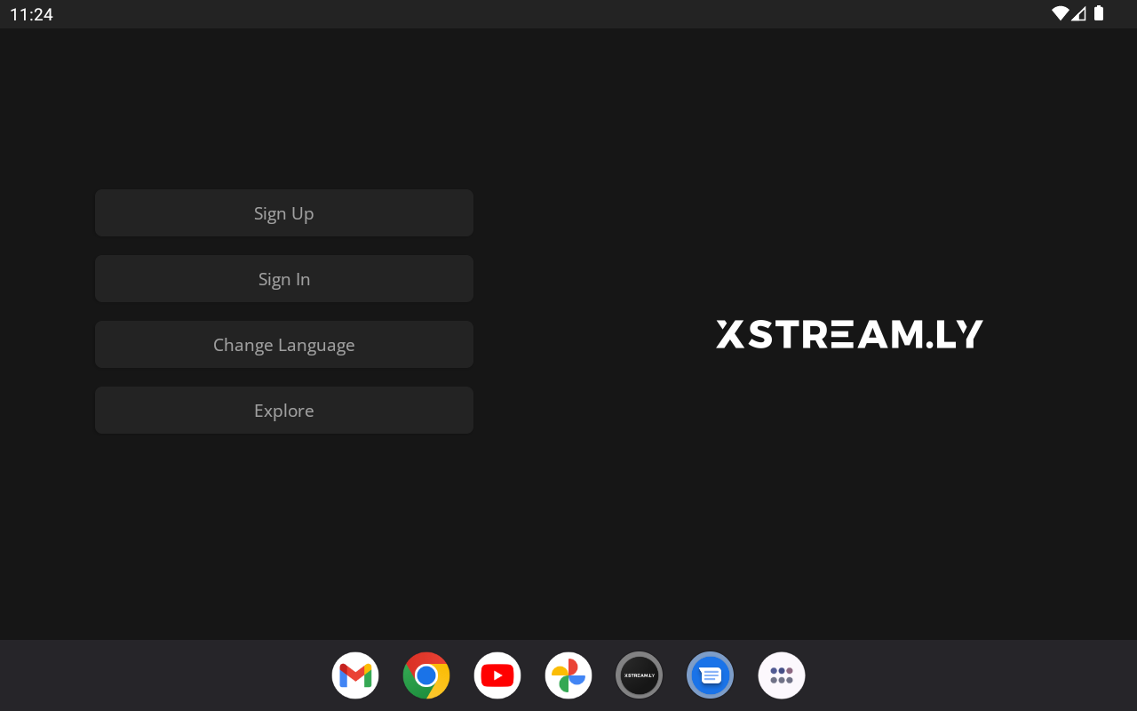Open the app drawer grid icon
The height and width of the screenshot is (711, 1137).
(782, 675)
